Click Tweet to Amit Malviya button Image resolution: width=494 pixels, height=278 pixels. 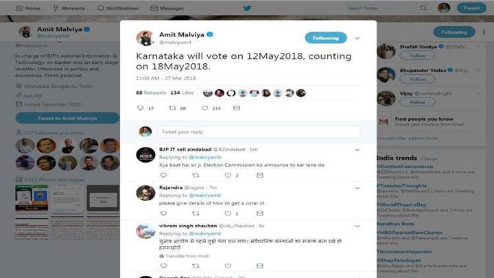click(67, 118)
